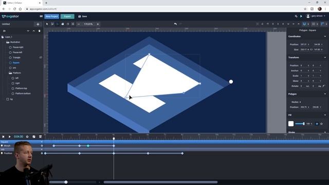Jump timeline to start
Image resolution: width=329 pixels, height=185 pixels.
coord(3,137)
